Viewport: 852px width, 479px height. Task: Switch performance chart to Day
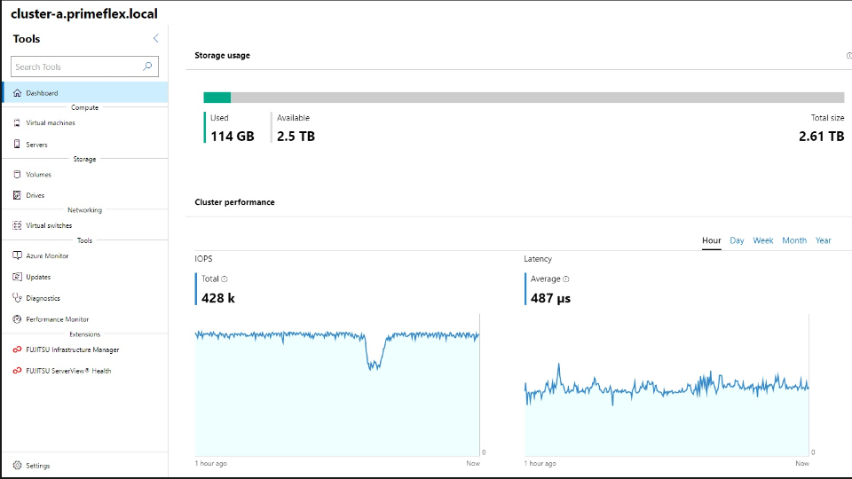pyautogui.click(x=737, y=240)
